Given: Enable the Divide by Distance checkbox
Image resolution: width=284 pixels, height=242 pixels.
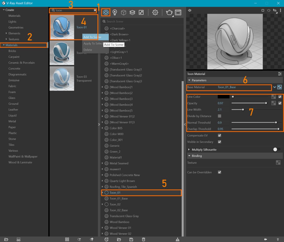Looking at the screenshot, I should click(219, 116).
